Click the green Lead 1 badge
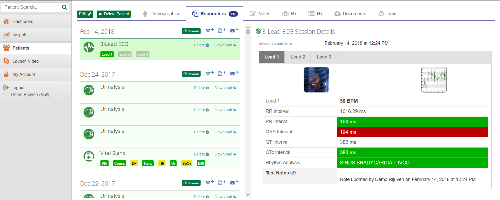The width and height of the screenshot is (500, 200). pos(107,54)
